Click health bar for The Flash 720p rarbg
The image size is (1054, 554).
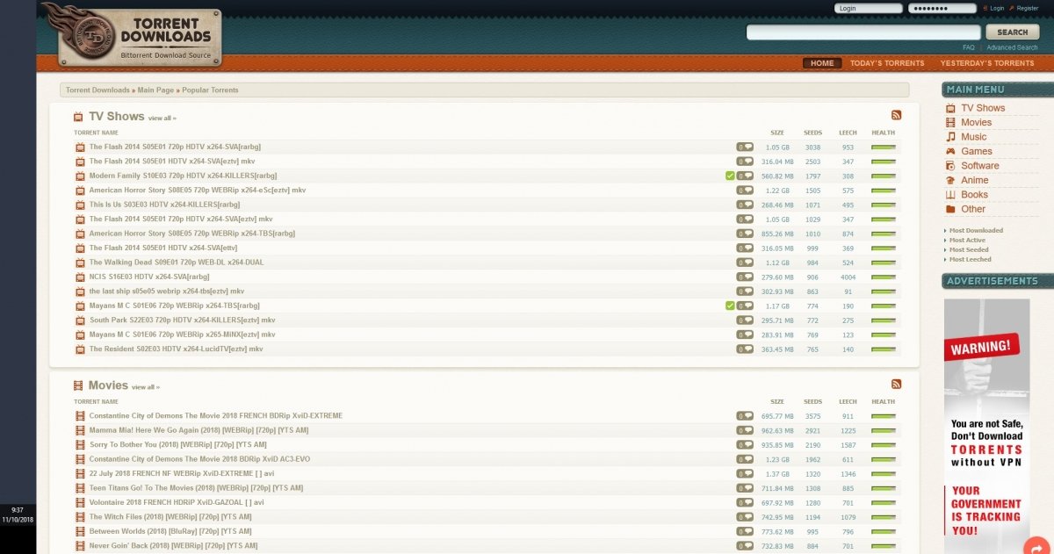point(884,147)
